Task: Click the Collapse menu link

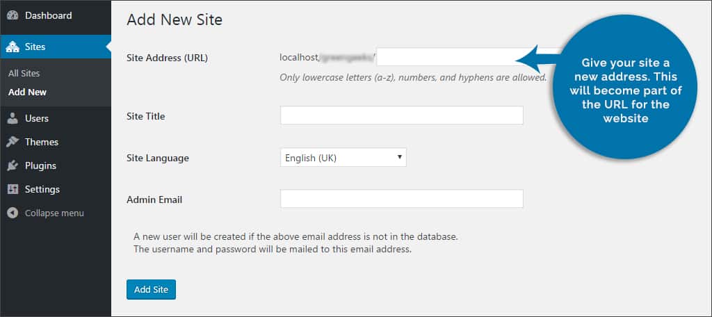Action: coord(54,213)
